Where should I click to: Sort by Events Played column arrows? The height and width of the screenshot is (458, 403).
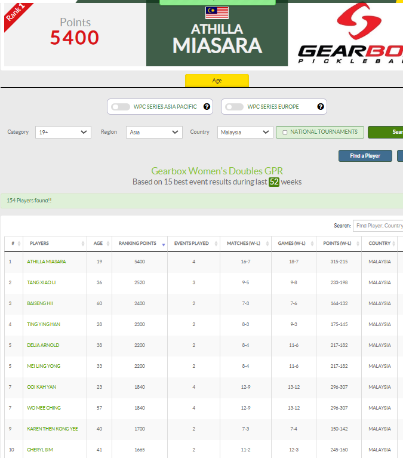click(216, 244)
